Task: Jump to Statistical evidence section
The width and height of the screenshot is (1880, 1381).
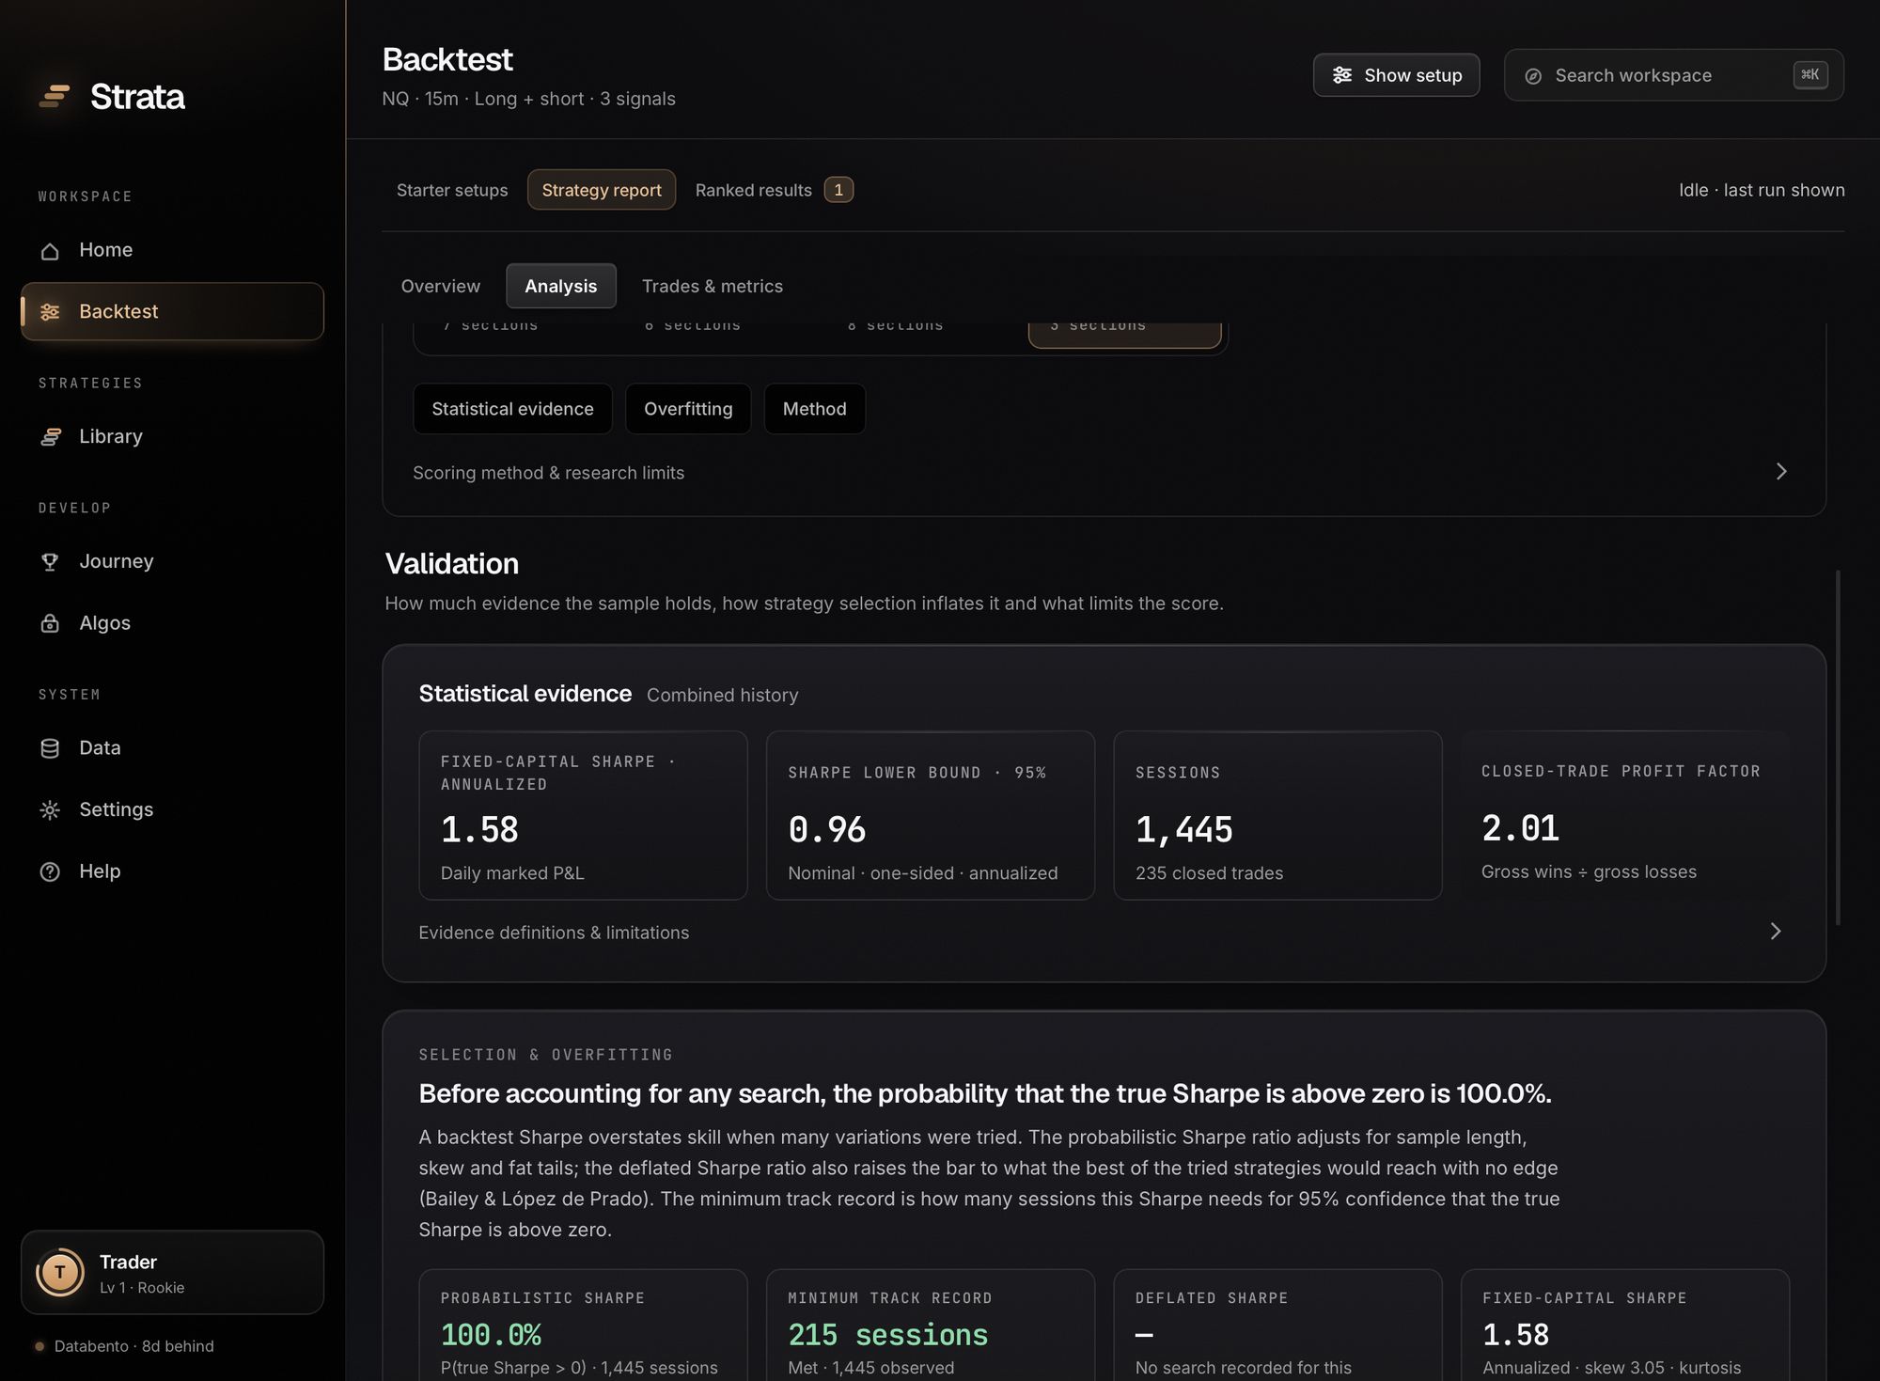Action: click(512, 409)
